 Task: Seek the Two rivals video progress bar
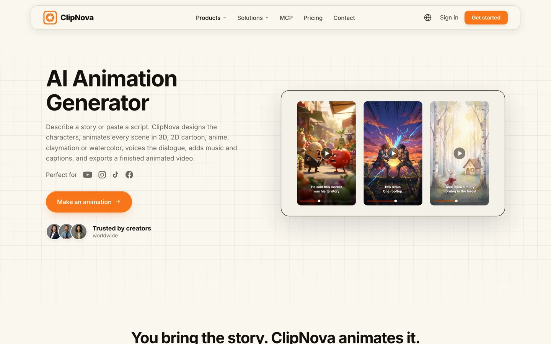click(x=393, y=201)
